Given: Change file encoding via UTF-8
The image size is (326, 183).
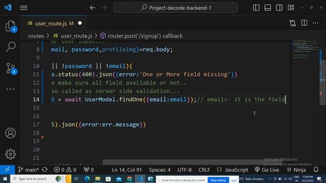Looking at the screenshot, I should [x=184, y=170].
